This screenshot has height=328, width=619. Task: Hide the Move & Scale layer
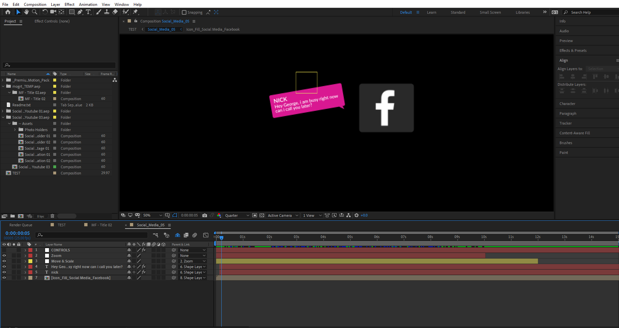click(x=4, y=261)
